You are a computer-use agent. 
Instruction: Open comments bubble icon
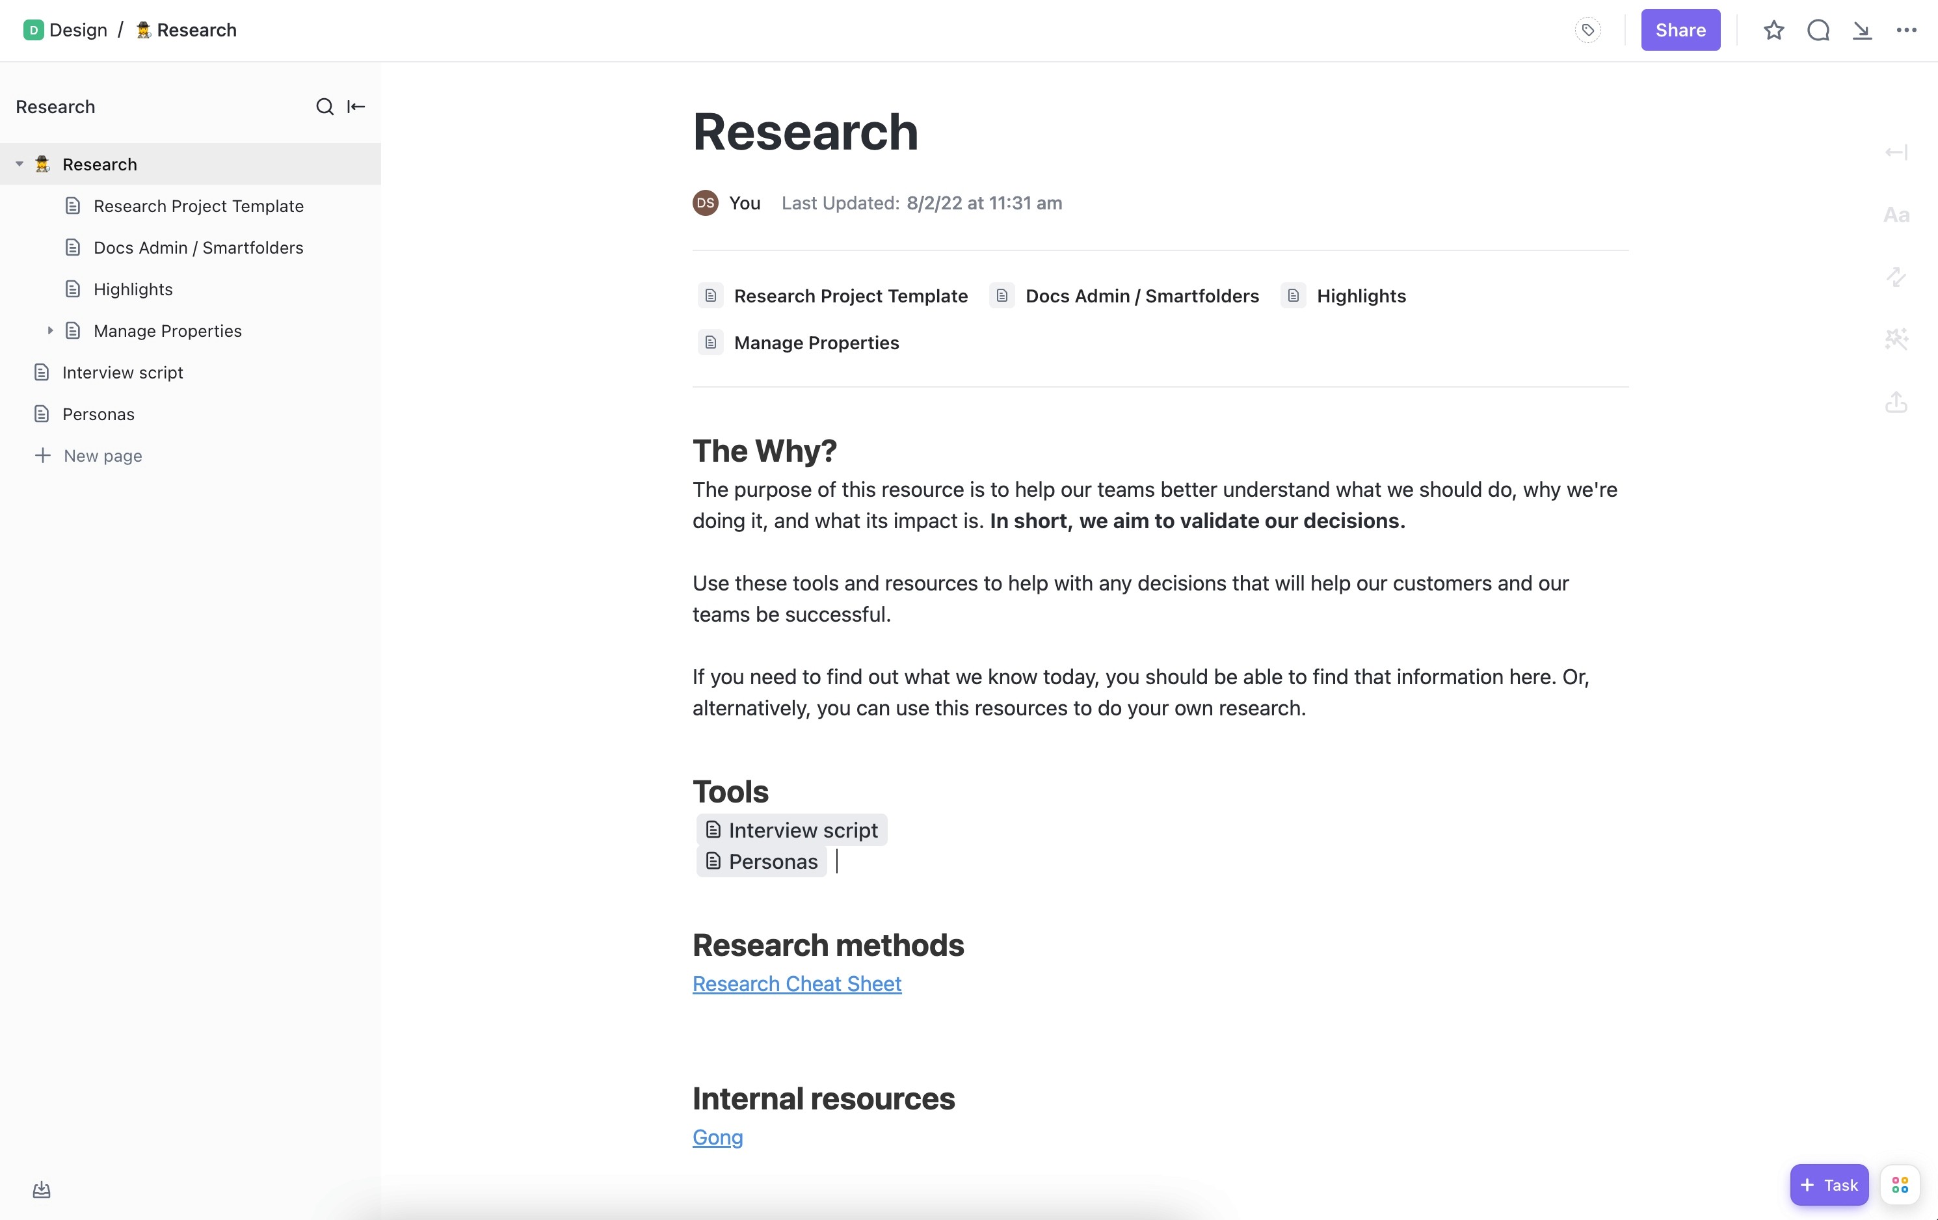click(x=1818, y=31)
